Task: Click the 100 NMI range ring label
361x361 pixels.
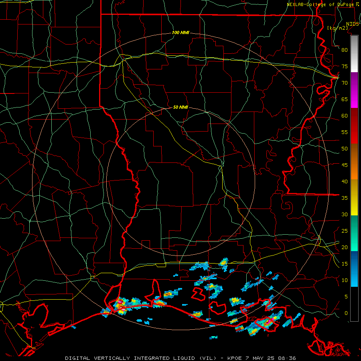Action: point(180,32)
